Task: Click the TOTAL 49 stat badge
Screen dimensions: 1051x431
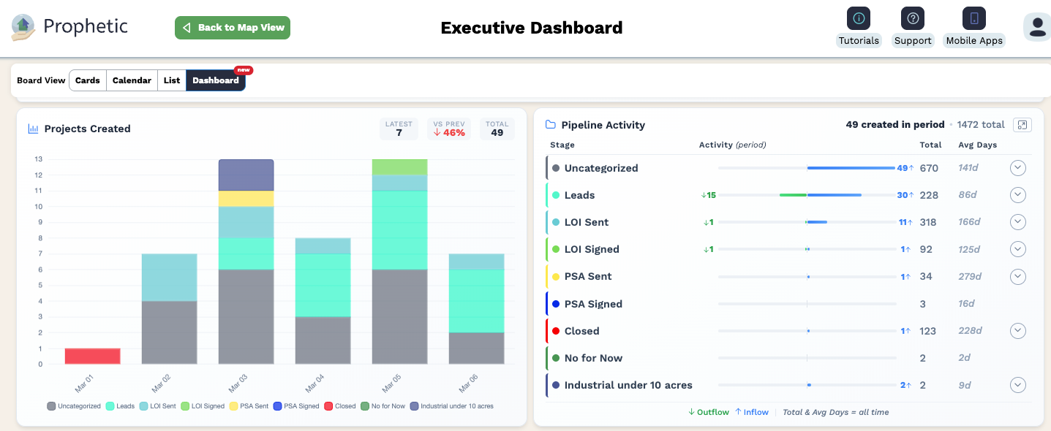Action: [497, 129]
